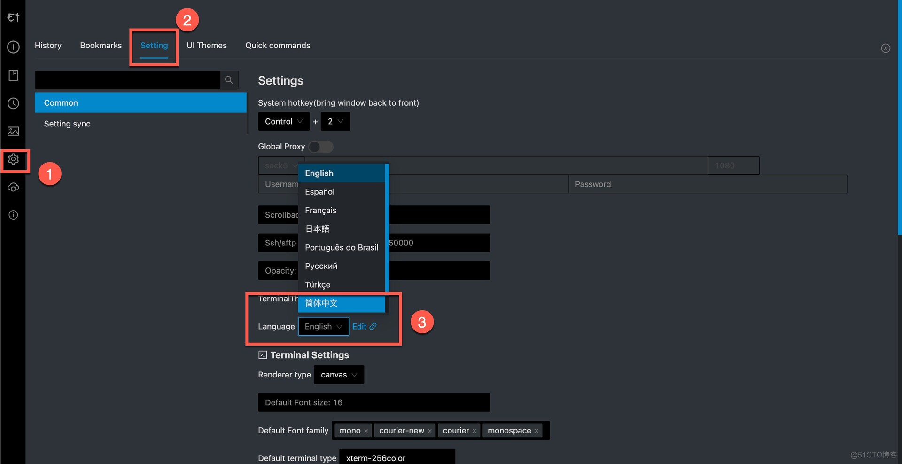Open the Renderer type canvas dropdown
Image resolution: width=902 pixels, height=464 pixels.
click(x=339, y=375)
